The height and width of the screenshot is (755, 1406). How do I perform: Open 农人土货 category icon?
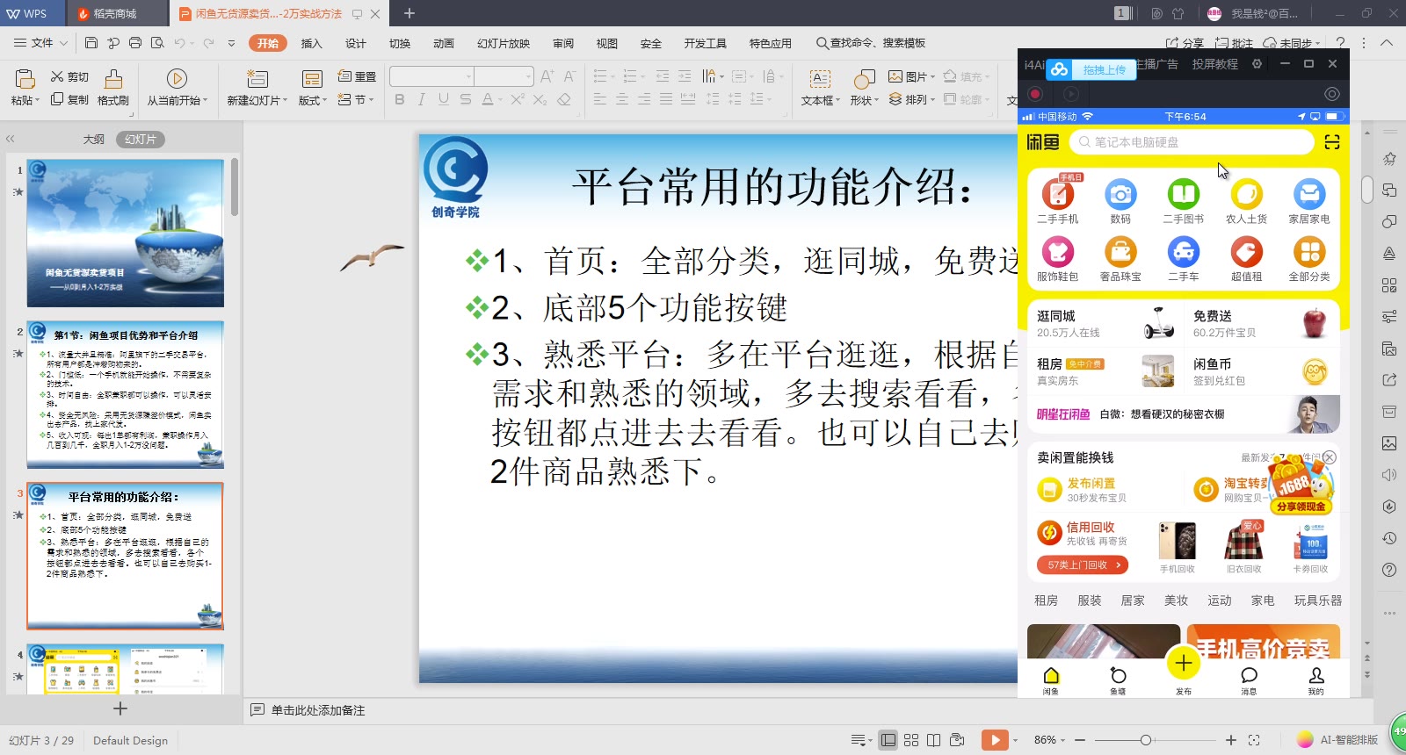click(x=1246, y=194)
